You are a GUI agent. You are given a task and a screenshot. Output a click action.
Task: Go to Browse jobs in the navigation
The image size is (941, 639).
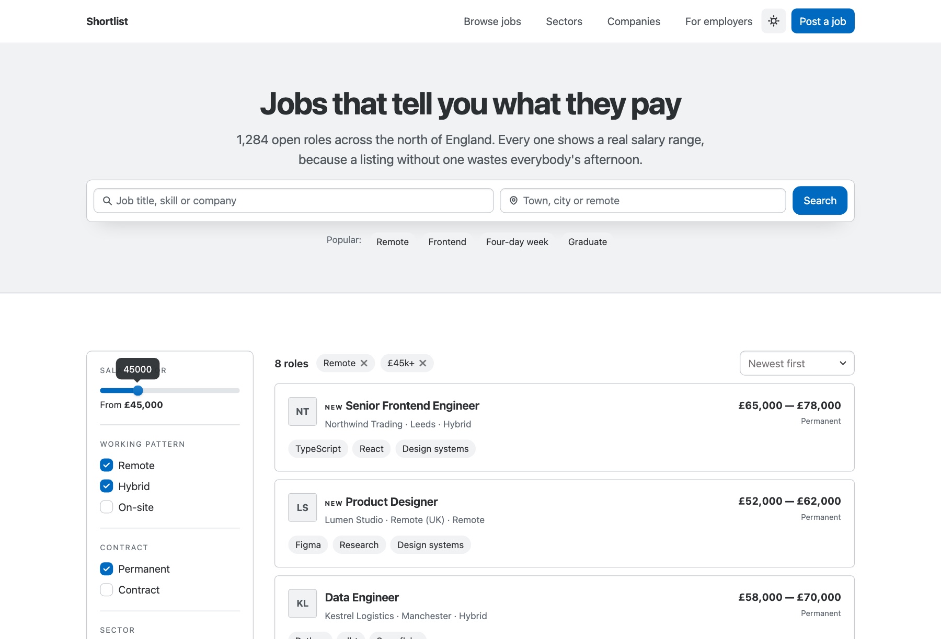[x=492, y=21]
